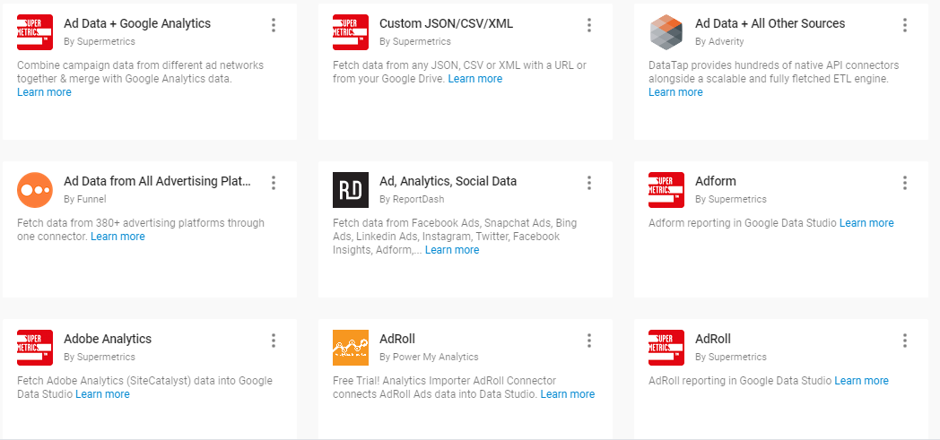Click Learn more under Custom JSON/CSV/XML description
This screenshot has width=940, height=440.
pyautogui.click(x=475, y=79)
